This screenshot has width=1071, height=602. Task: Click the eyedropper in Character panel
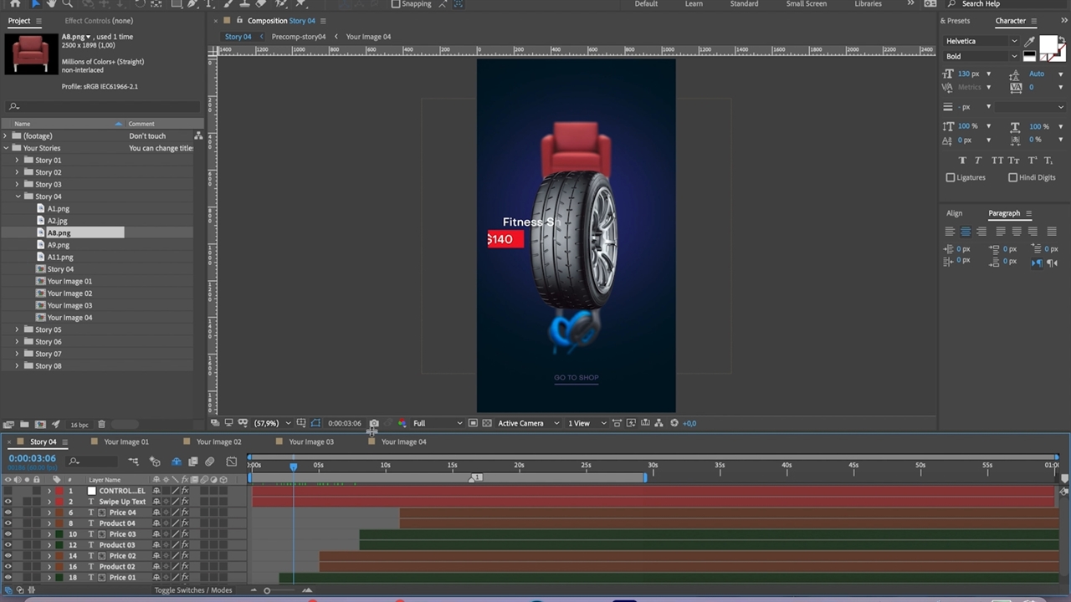pyautogui.click(x=1029, y=41)
